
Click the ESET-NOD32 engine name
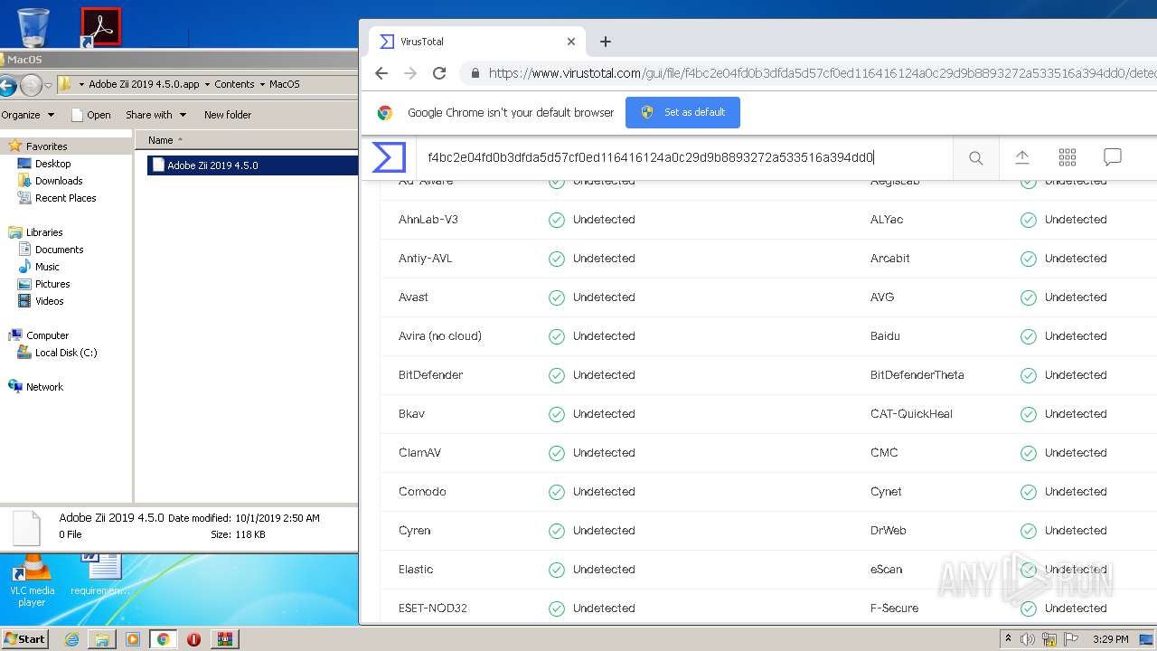click(433, 609)
